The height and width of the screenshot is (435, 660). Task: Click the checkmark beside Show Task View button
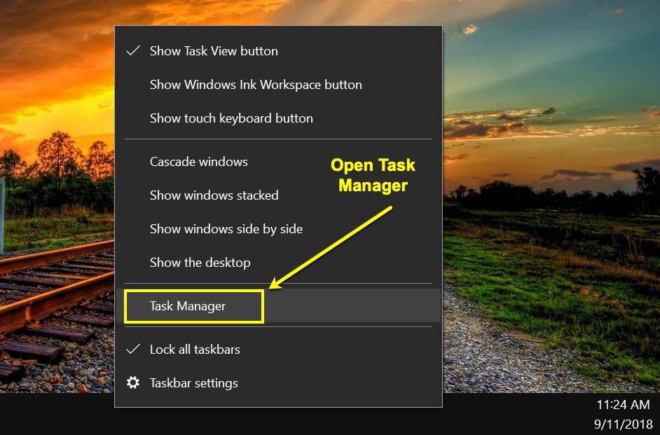coord(132,50)
